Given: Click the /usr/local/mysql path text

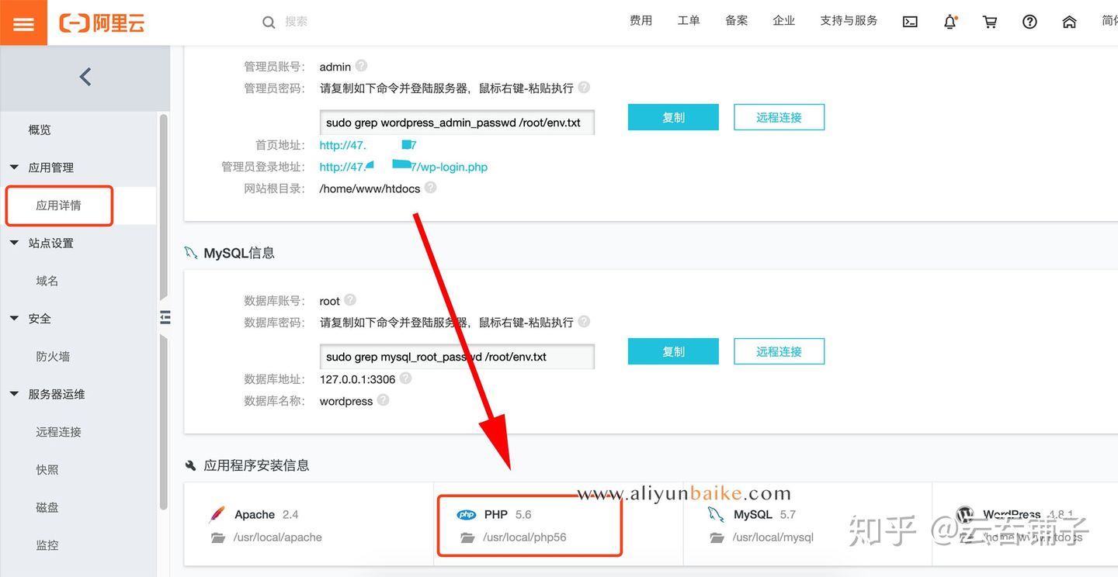Looking at the screenshot, I should click(773, 537).
